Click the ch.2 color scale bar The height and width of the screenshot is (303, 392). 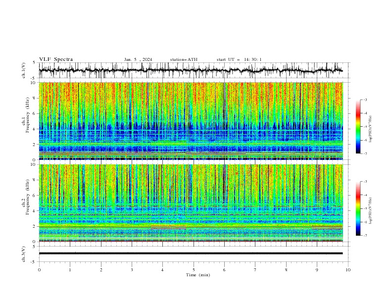coord(358,208)
